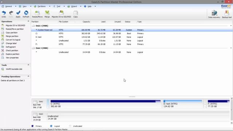Select the 1.51 GB Unallocated row
This screenshot has width=233, height=131.
(x=132, y=40)
